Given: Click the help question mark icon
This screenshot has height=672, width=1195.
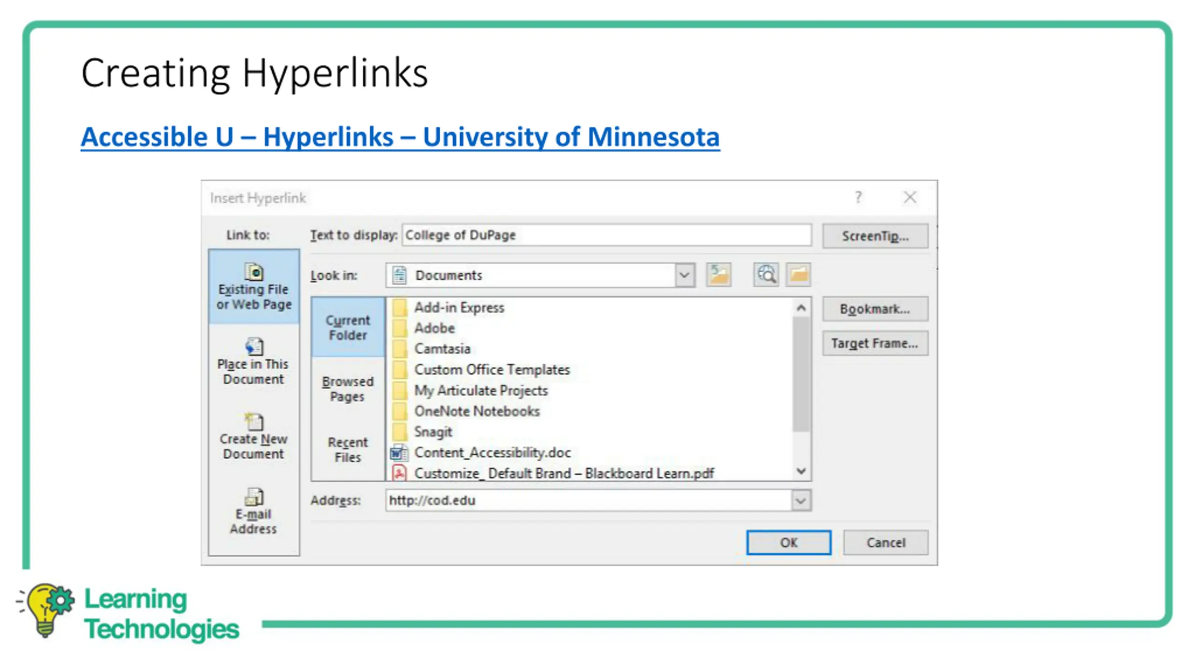Looking at the screenshot, I should 858,197.
